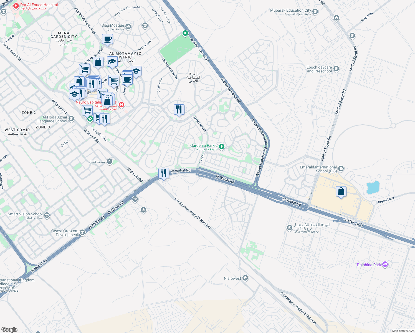Open the coffee cup marker near Mena Garden City
The height and width of the screenshot is (333, 415).
point(107,40)
